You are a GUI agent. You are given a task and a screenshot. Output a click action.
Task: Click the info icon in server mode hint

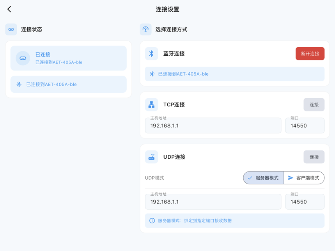coord(152,221)
